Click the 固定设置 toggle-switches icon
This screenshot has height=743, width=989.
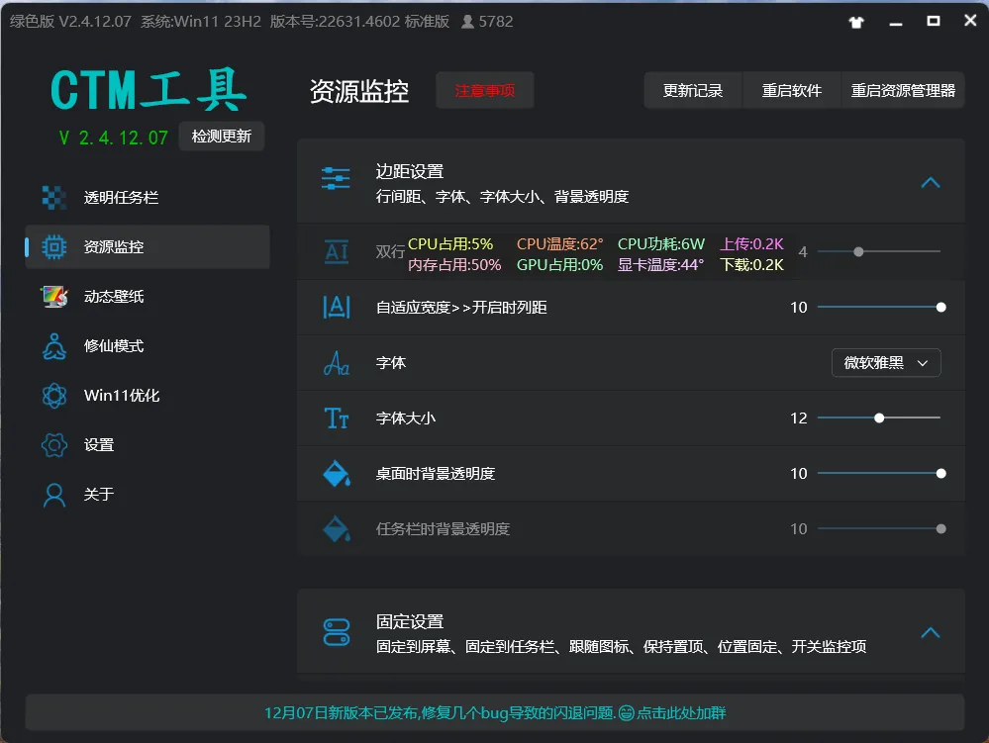coord(337,632)
